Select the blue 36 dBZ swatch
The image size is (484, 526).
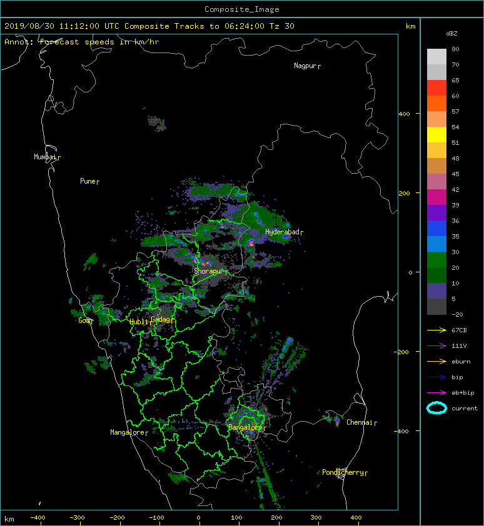pos(436,228)
